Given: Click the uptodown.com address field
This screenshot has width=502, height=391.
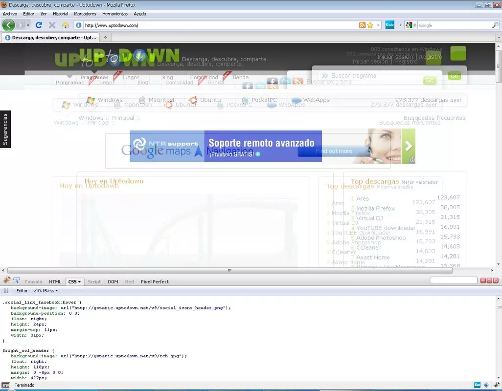Looking at the screenshot, I should point(220,25).
